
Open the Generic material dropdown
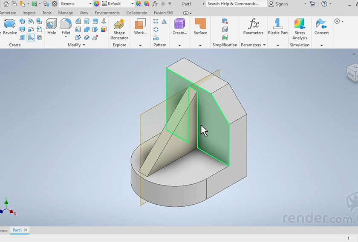pos(76,4)
